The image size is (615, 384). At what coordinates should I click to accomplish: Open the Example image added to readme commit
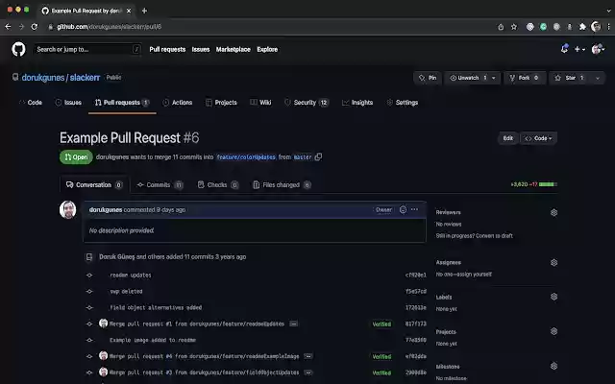click(153, 340)
